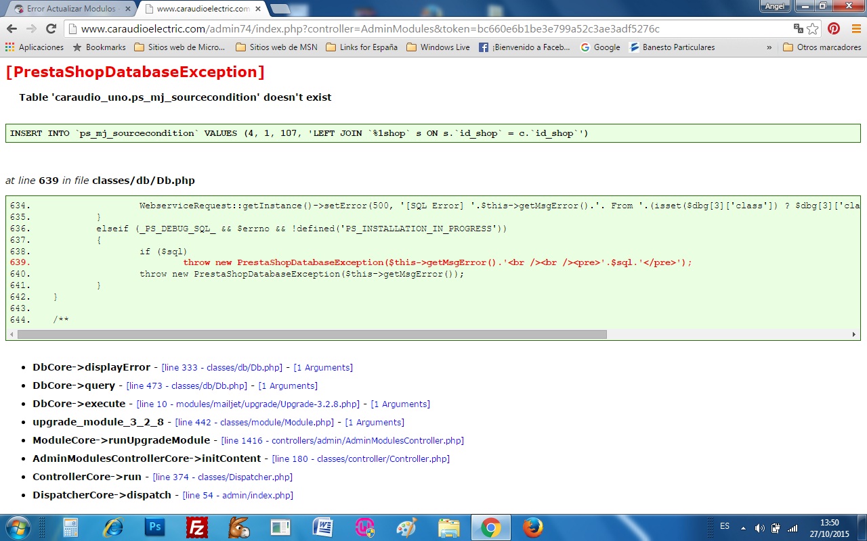Open Paint from the taskbar
This screenshot has height=541, width=867.
coord(407,527)
